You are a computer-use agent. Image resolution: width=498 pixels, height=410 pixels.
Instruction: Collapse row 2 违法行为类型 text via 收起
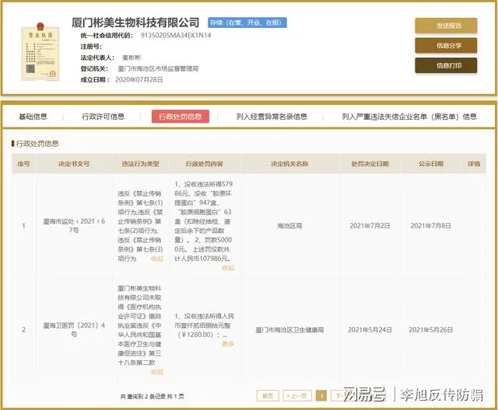pos(157,372)
